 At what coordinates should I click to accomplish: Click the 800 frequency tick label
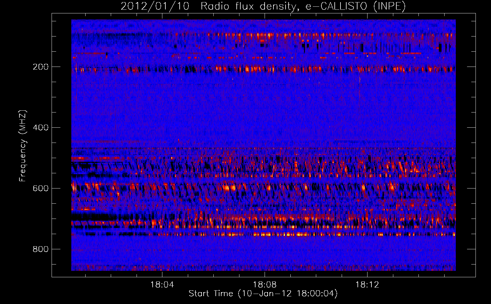tap(41, 249)
